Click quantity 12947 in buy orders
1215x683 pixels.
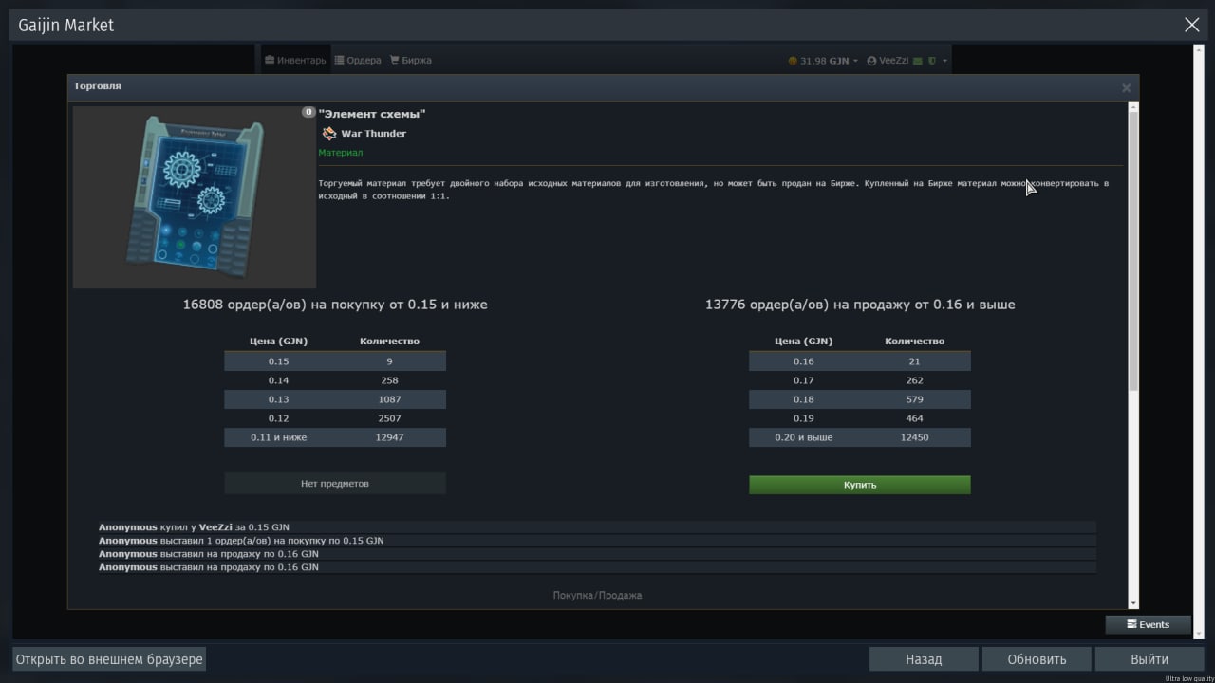[x=389, y=437]
